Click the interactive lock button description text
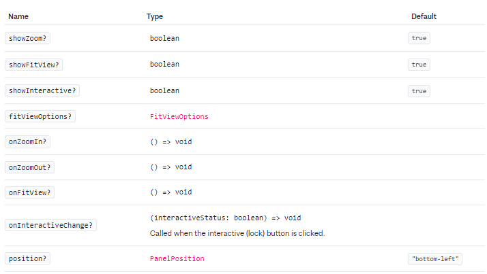Image resolution: width=487 pixels, height=274 pixels. pyautogui.click(x=237, y=233)
